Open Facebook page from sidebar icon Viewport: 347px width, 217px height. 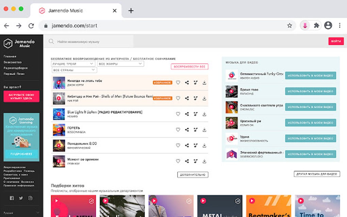click(12, 198)
